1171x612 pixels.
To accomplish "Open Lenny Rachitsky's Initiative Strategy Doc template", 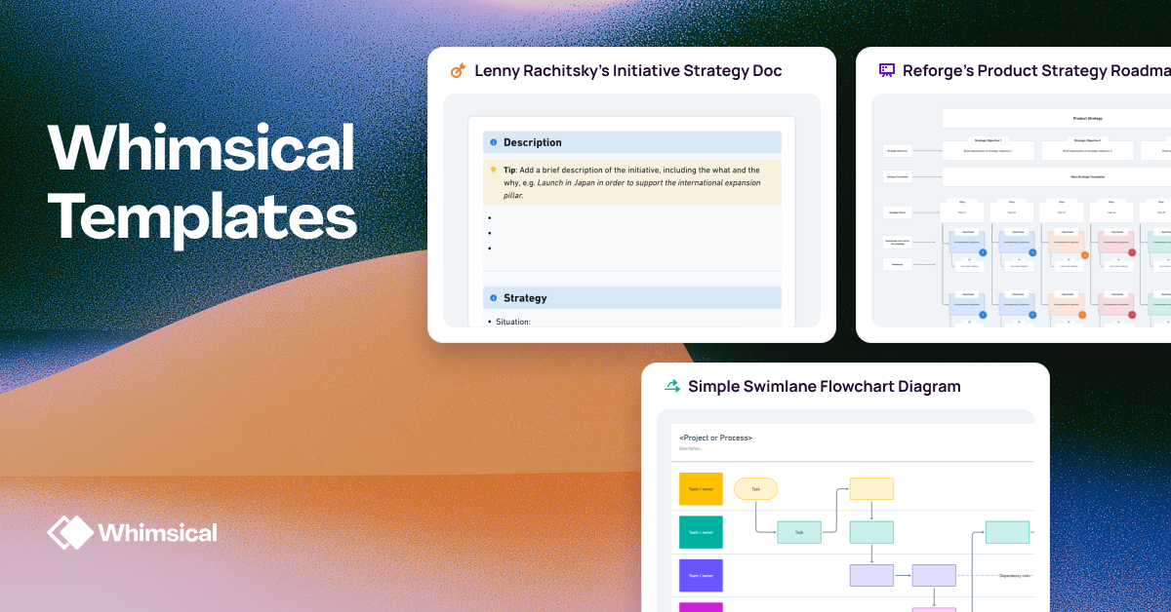I will tap(626, 70).
